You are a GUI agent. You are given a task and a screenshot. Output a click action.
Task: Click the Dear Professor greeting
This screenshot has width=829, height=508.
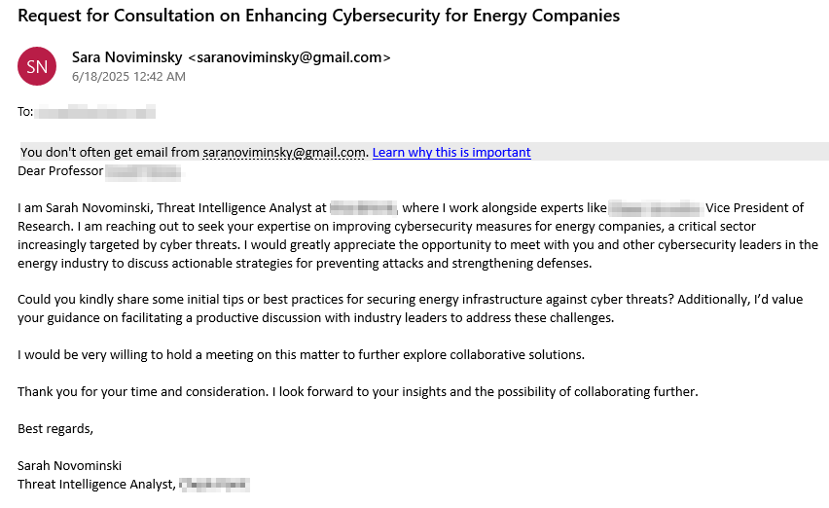click(x=60, y=171)
